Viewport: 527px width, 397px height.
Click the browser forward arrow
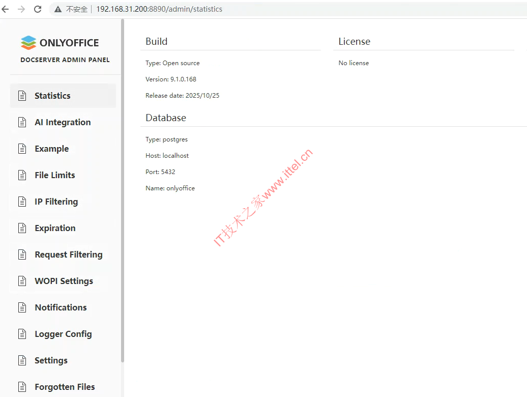tap(21, 9)
